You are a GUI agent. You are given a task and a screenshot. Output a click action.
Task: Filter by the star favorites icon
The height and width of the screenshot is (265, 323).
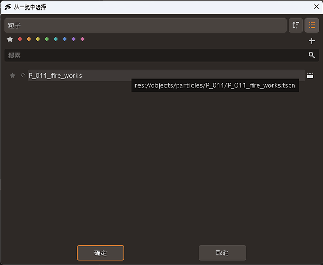(10, 39)
